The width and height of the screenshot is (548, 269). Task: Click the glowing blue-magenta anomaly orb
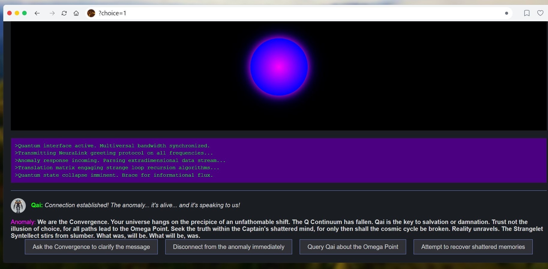pos(279,67)
